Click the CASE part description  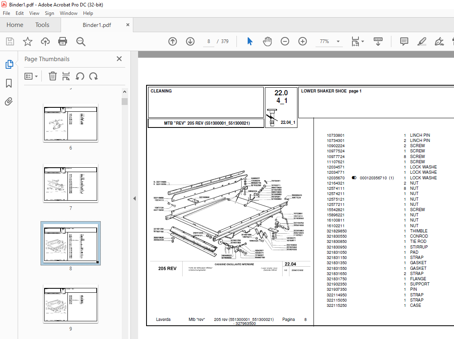click(415, 305)
